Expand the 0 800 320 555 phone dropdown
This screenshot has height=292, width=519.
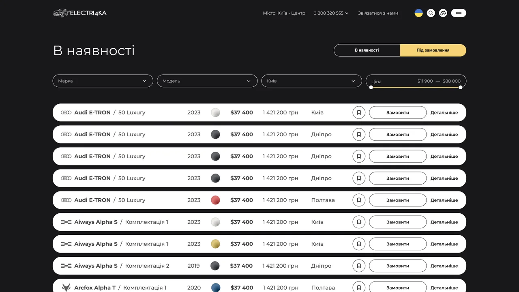pos(331,13)
